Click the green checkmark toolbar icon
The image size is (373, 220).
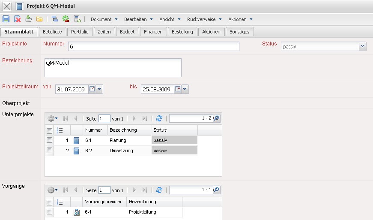click(66, 19)
